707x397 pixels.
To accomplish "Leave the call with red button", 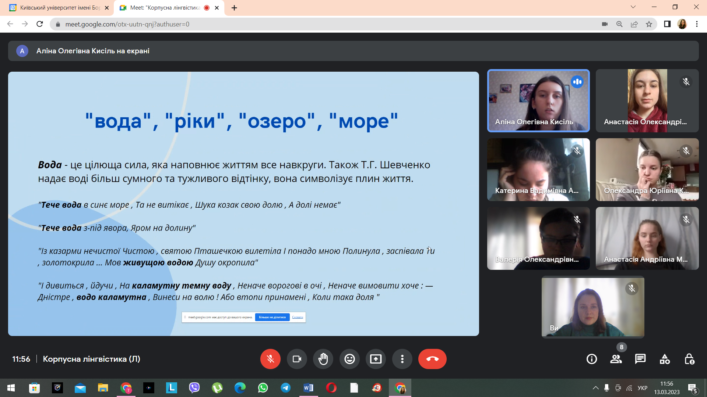I will [x=432, y=359].
